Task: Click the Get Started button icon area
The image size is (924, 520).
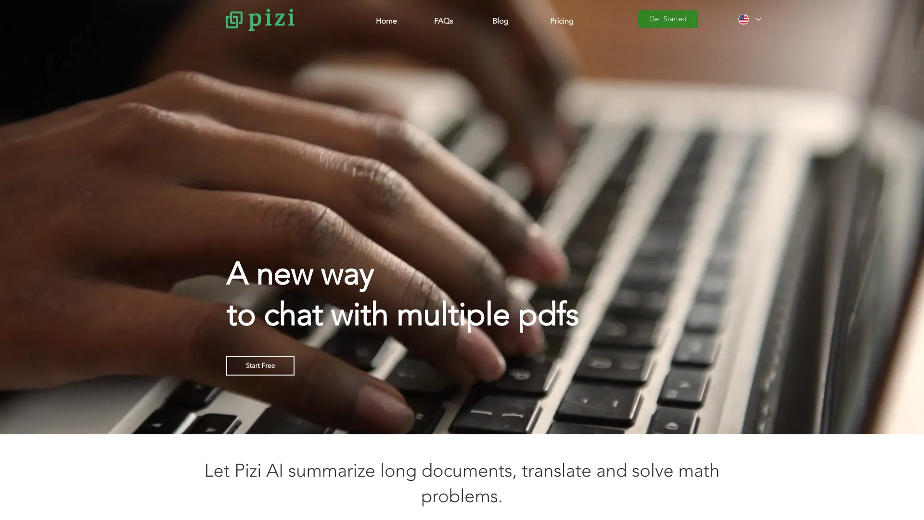Action: [x=667, y=18]
